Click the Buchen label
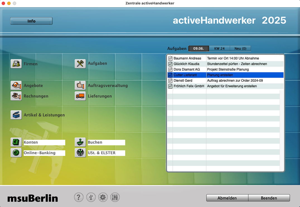300x207 pixels. 107,142
